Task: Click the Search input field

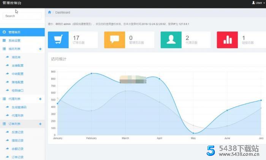Action: [22, 16]
